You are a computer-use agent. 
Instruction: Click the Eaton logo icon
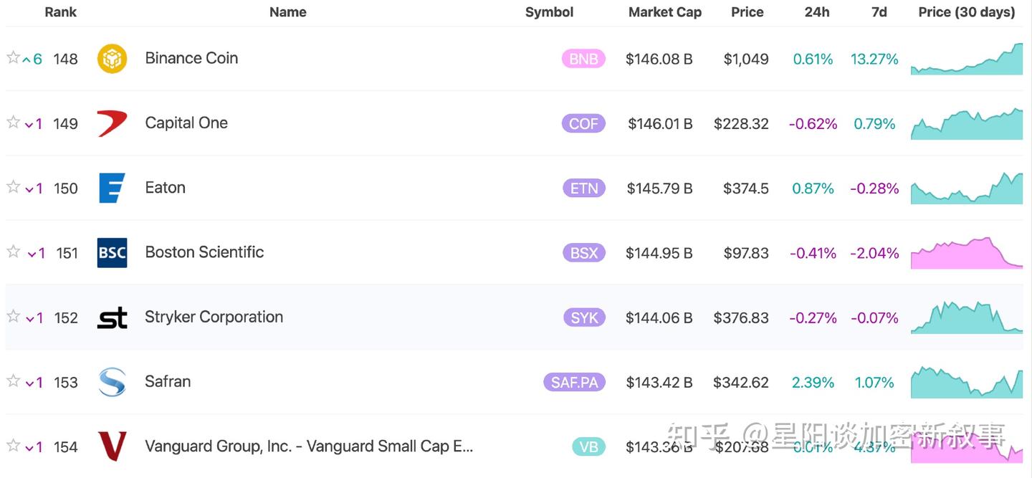[112, 188]
